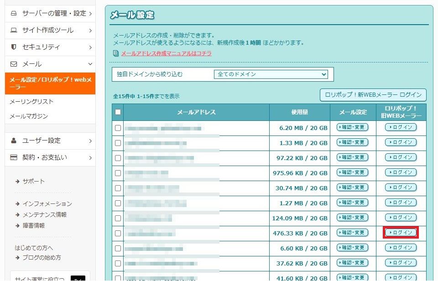The width and height of the screenshot is (438, 281).
Task: Click ロリポップ！新WEBメーラー ログイン button
Action: coord(373,95)
